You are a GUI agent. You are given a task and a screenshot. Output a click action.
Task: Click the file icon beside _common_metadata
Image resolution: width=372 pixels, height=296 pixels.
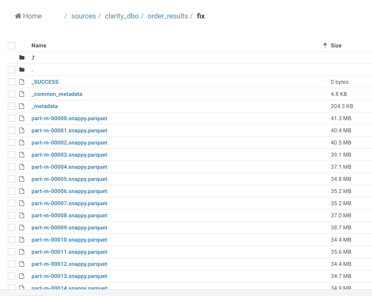pyautogui.click(x=22, y=94)
